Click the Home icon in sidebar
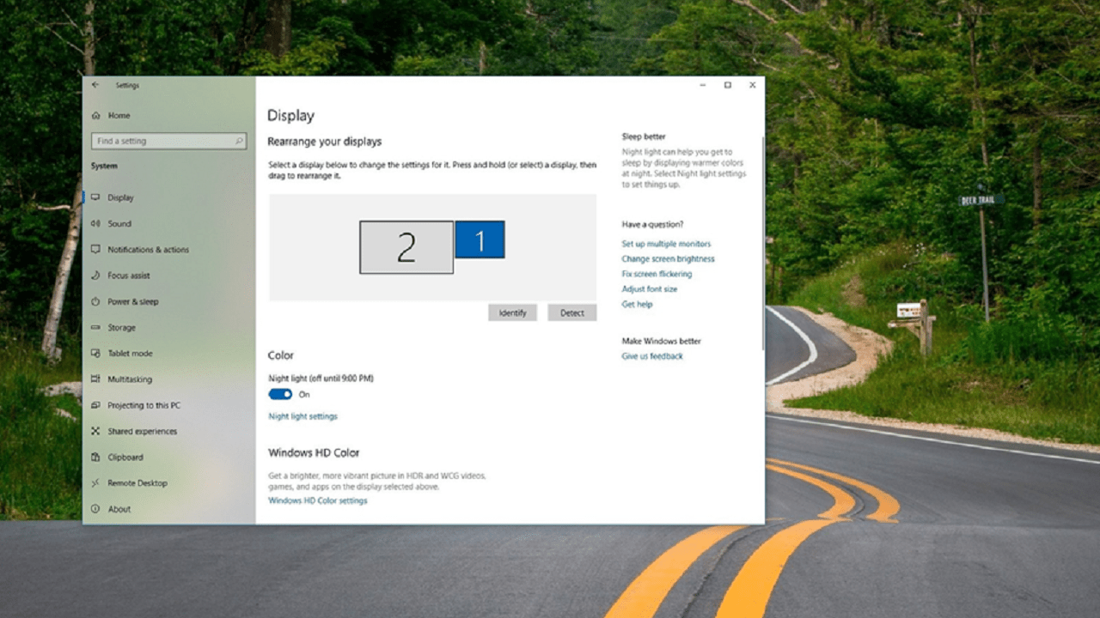This screenshot has width=1100, height=618. 95,115
